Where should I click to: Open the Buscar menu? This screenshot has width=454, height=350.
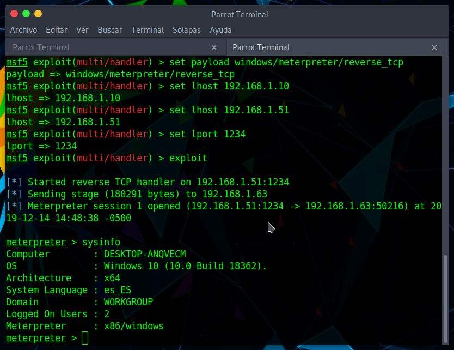pyautogui.click(x=110, y=30)
